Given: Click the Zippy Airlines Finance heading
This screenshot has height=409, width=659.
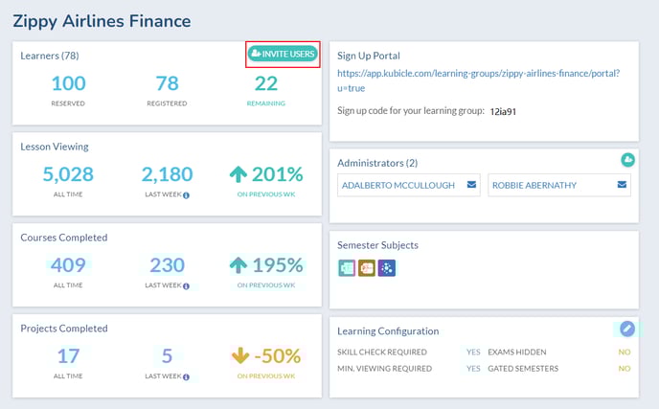Looking at the screenshot, I should [102, 21].
